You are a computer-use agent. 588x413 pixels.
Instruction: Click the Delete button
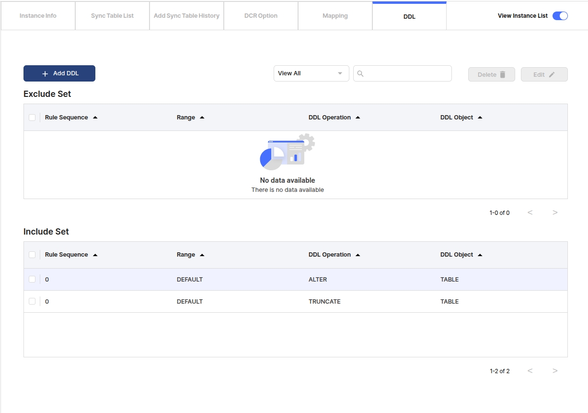tap(491, 74)
